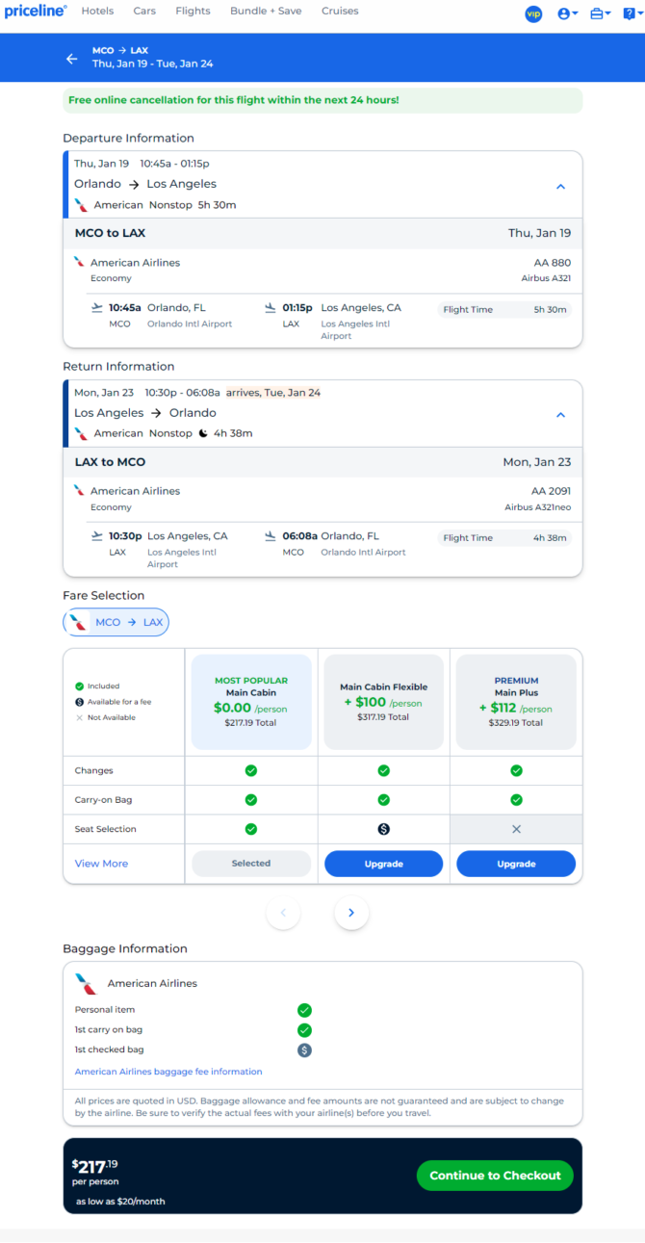Select the Most Popular Main Cabin fare card
The height and width of the screenshot is (1243, 645).
(251, 702)
